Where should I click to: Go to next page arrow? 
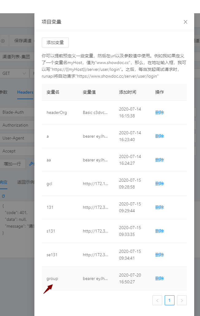coord(182,300)
